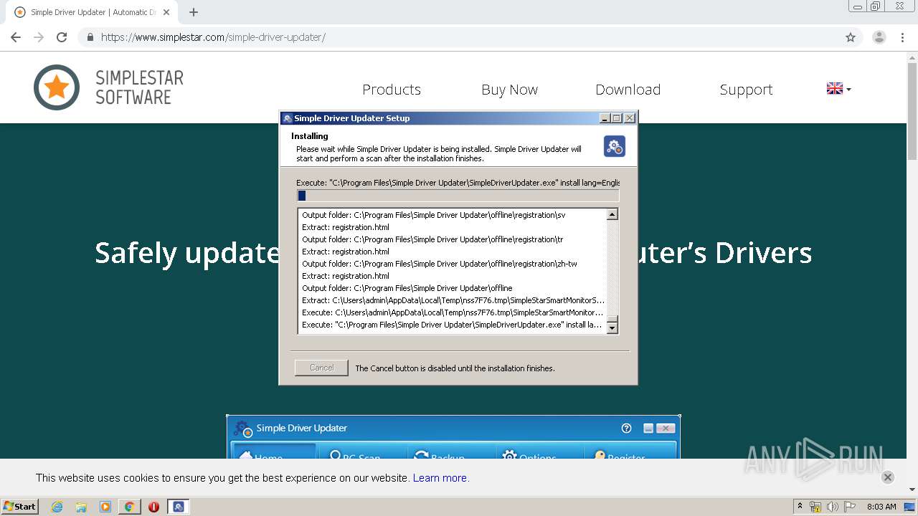Open the Download menu item
The width and height of the screenshot is (918, 516).
(x=628, y=90)
